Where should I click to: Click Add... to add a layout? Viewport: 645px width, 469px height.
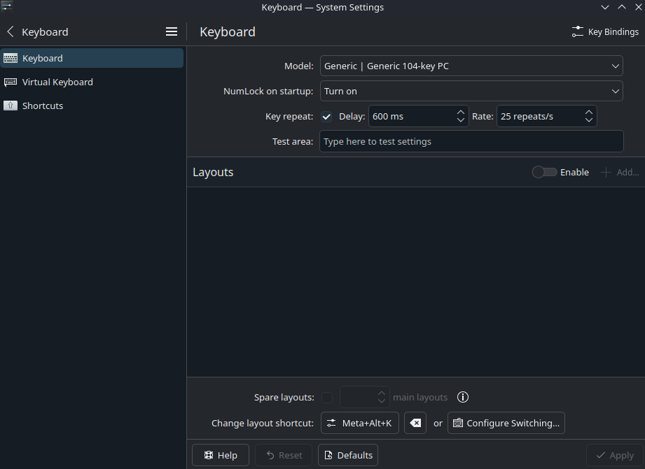pos(620,172)
